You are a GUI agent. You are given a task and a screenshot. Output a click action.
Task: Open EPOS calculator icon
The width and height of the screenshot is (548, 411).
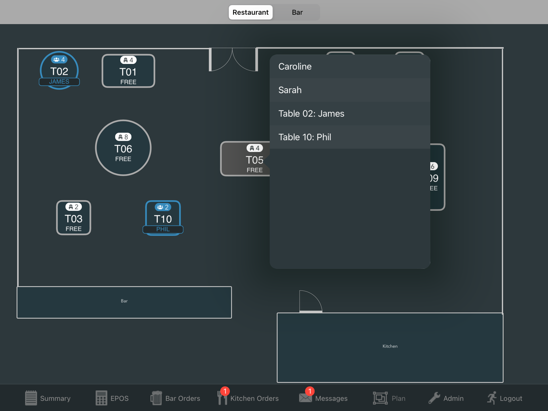click(x=101, y=398)
